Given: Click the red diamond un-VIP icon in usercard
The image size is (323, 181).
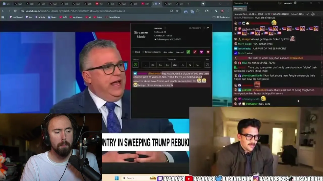Looking at the screenshot, I should tap(208, 52).
